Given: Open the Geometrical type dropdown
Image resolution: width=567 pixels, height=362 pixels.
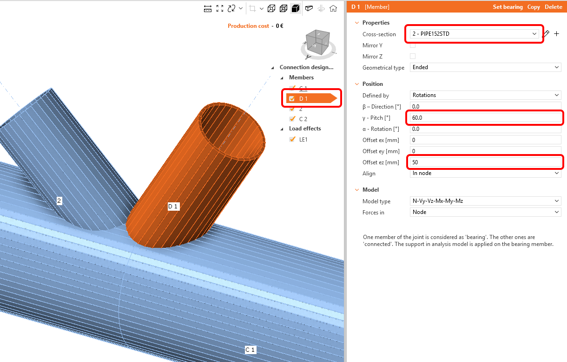Looking at the screenshot, I should pos(486,67).
